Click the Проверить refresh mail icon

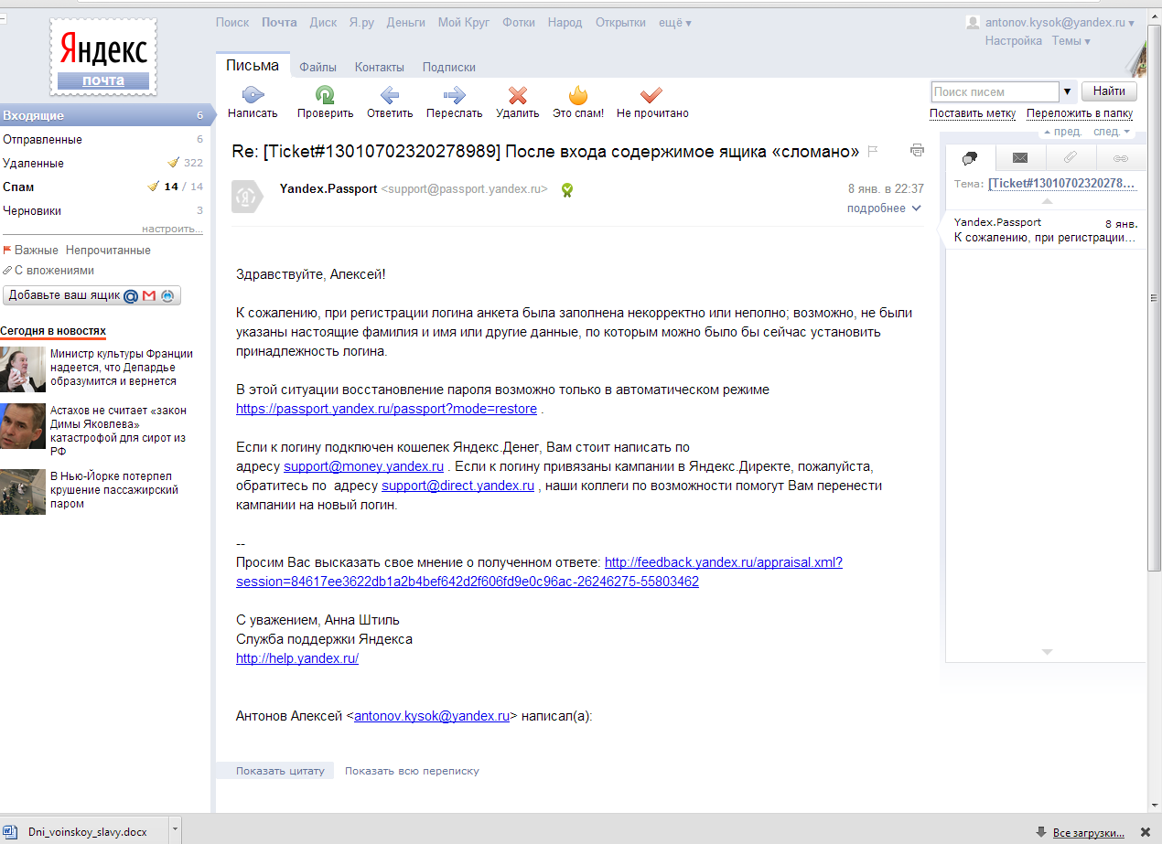click(325, 94)
